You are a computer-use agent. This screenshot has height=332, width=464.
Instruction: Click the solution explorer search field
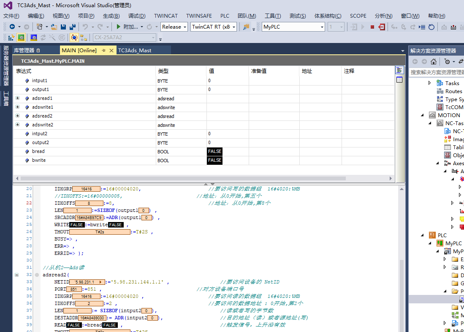[437, 72]
